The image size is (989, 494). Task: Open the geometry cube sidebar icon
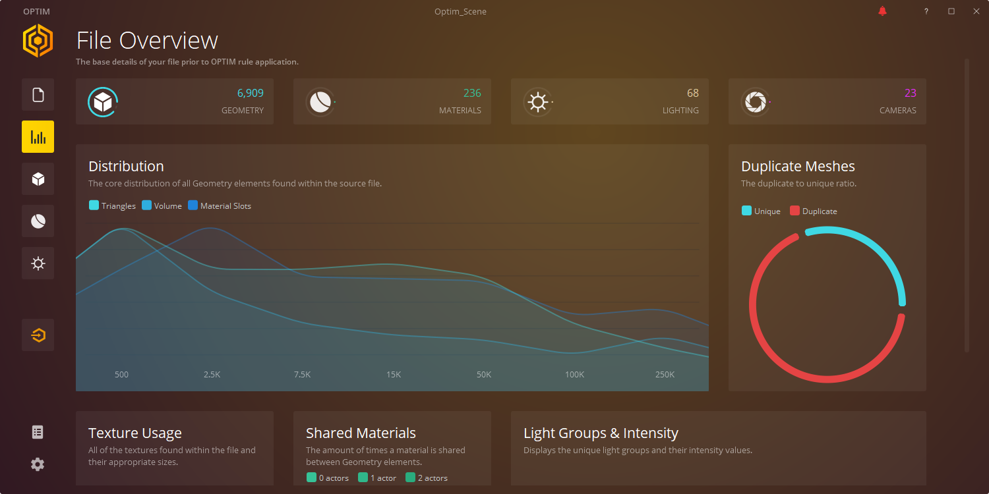[x=38, y=179]
